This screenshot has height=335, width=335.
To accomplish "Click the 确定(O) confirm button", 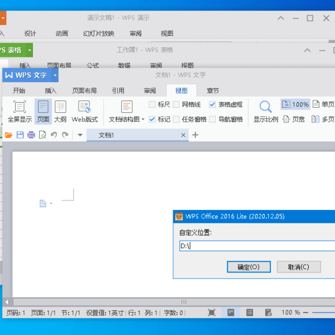I will coord(248,267).
